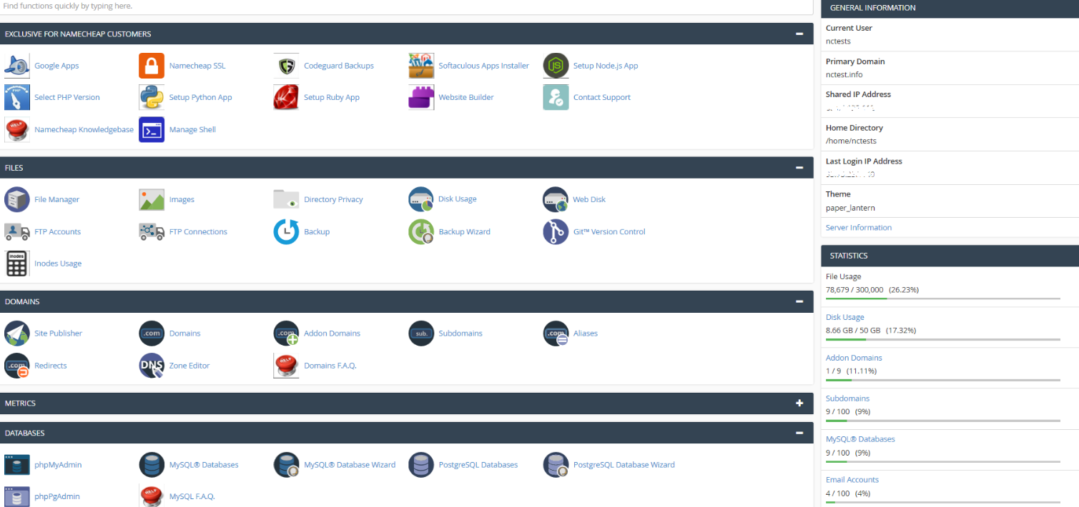The width and height of the screenshot is (1079, 507).
Task: Click the File Usage progress bar
Action: 943,298
